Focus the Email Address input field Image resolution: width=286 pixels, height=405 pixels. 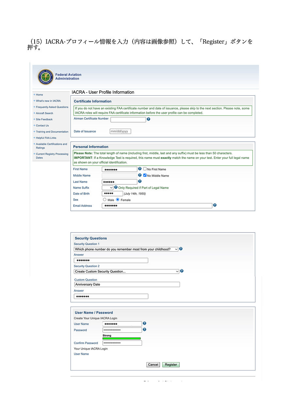(x=157, y=206)
